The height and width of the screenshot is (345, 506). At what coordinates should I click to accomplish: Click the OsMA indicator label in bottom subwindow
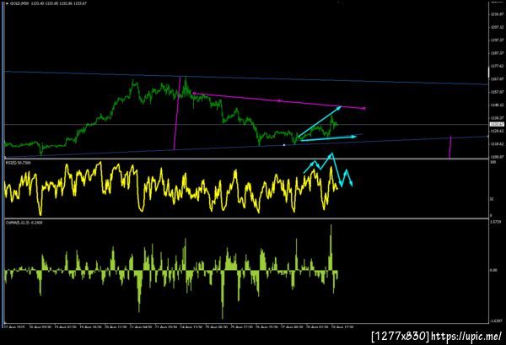[24, 223]
